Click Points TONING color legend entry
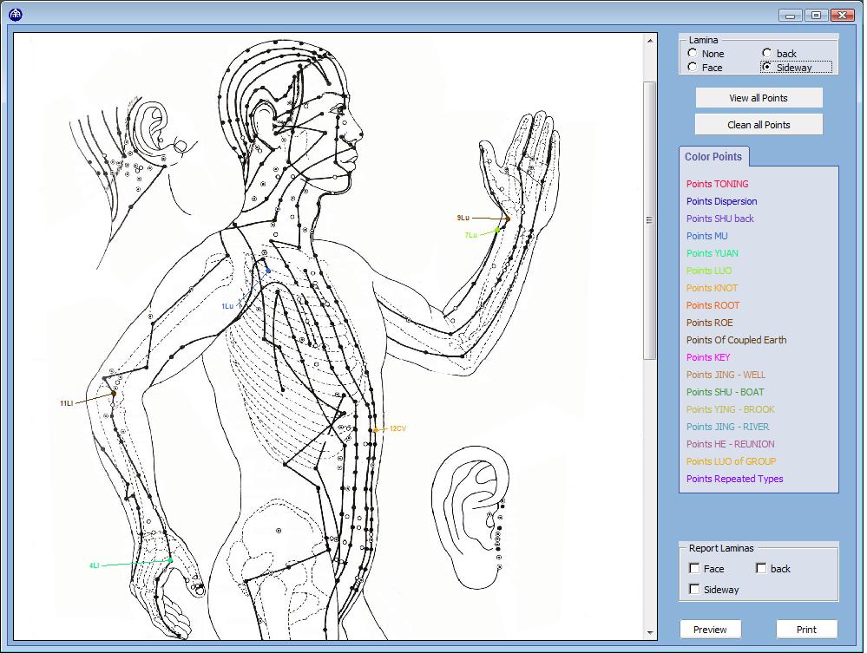Screen dimensions: 867x653 pyautogui.click(x=717, y=184)
